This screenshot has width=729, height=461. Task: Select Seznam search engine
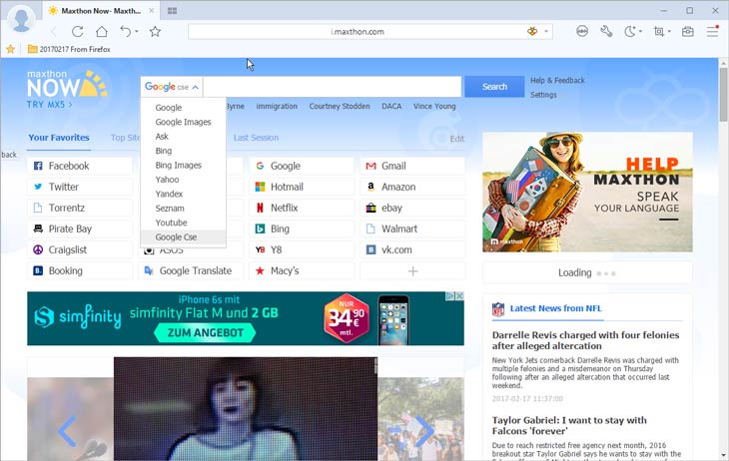point(169,209)
